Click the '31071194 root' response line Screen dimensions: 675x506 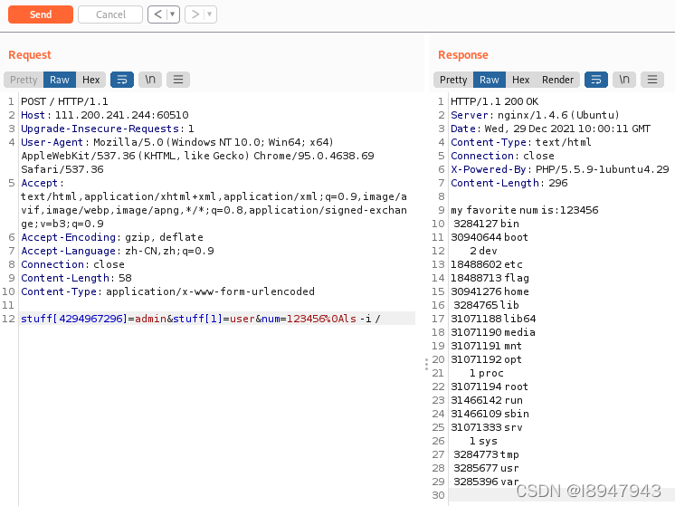click(x=489, y=387)
